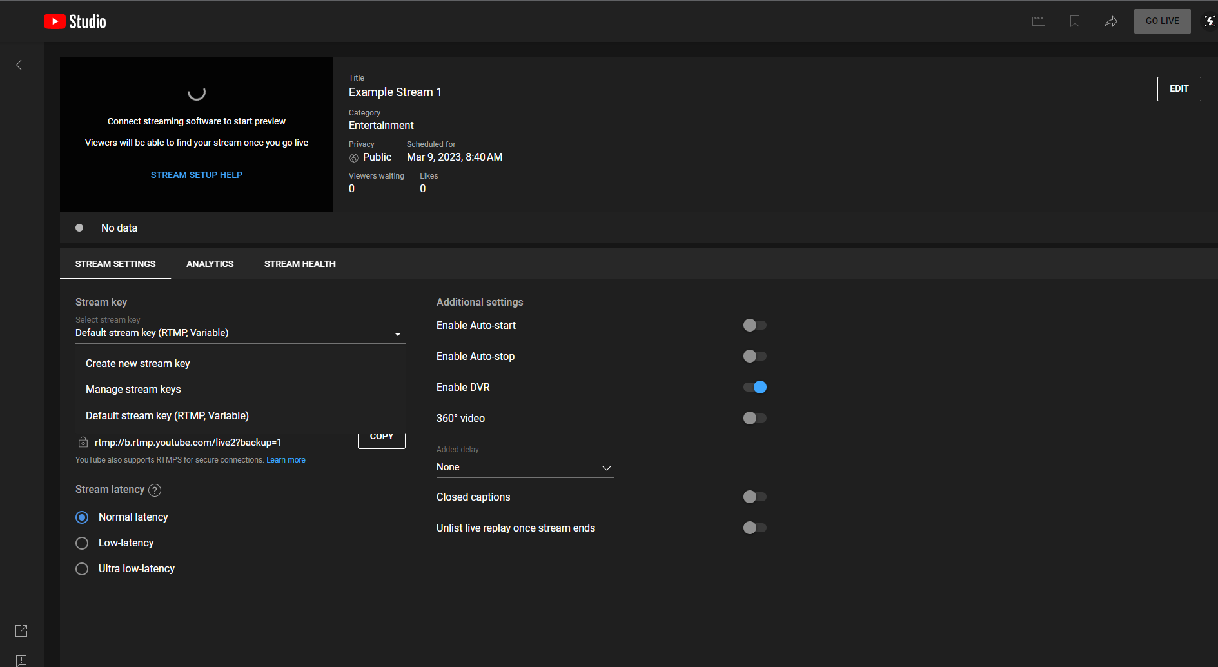Click the EDIT button for stream details

1179,89
